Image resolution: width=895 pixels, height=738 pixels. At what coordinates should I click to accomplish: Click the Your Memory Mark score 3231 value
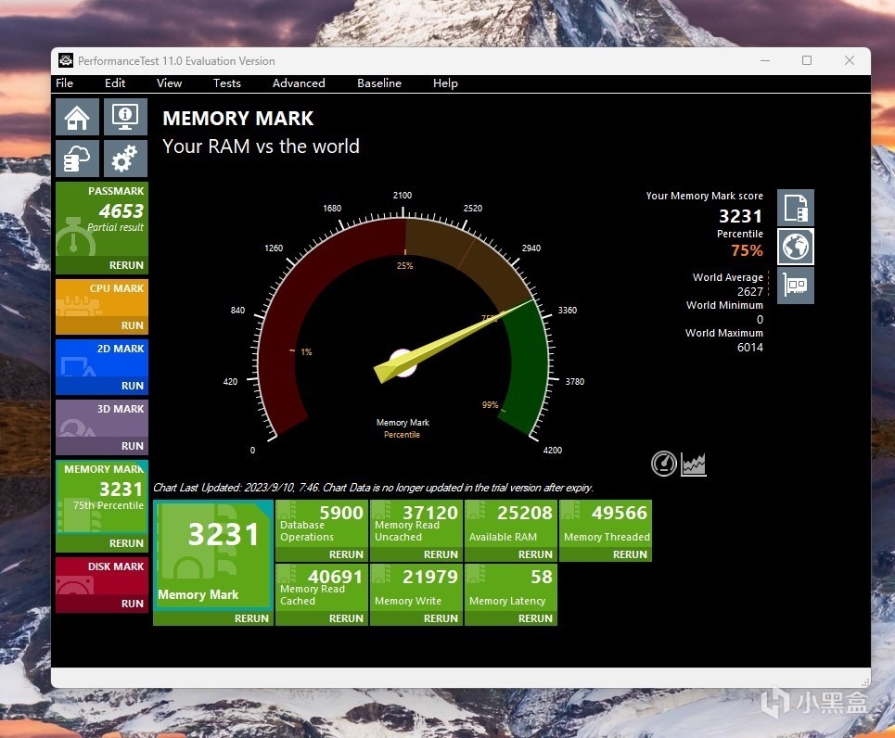(x=740, y=216)
